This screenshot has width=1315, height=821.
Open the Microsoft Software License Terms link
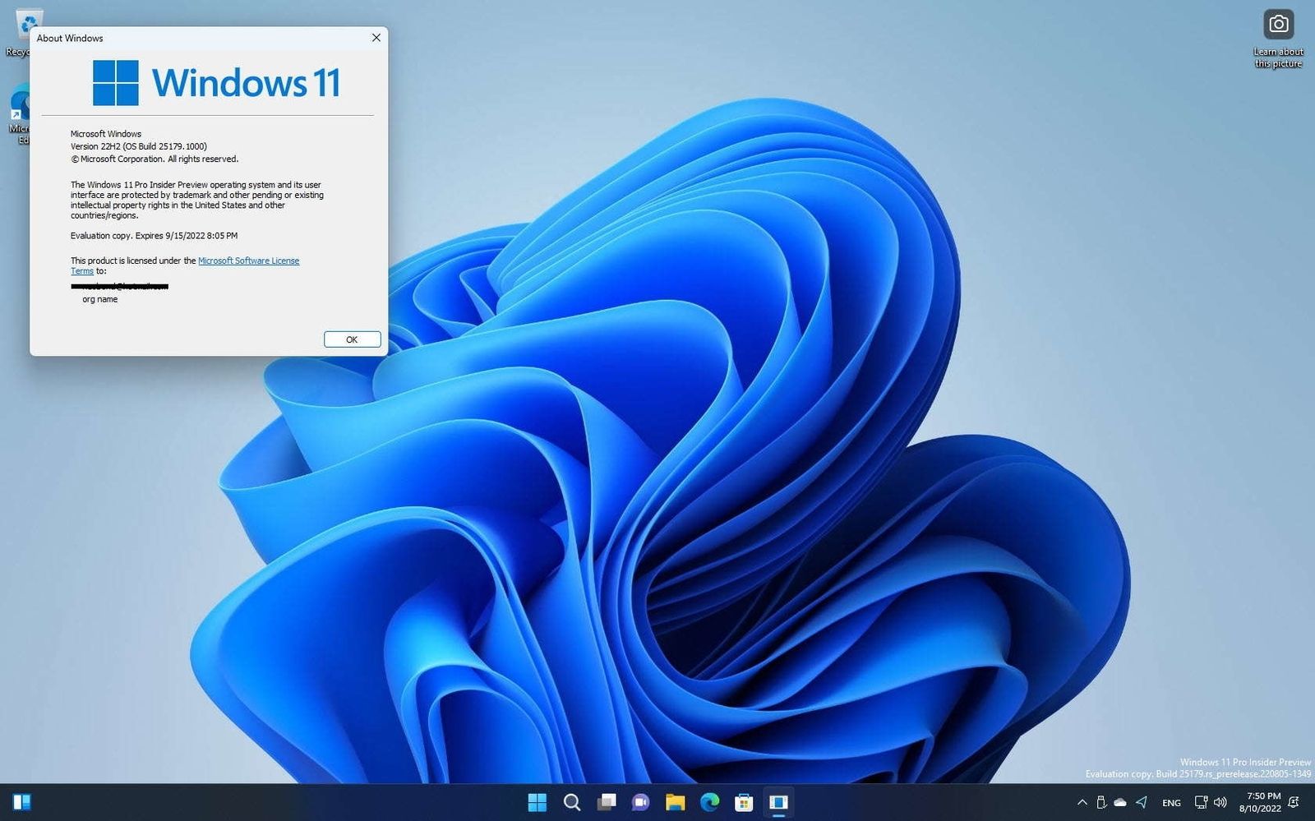point(249,261)
